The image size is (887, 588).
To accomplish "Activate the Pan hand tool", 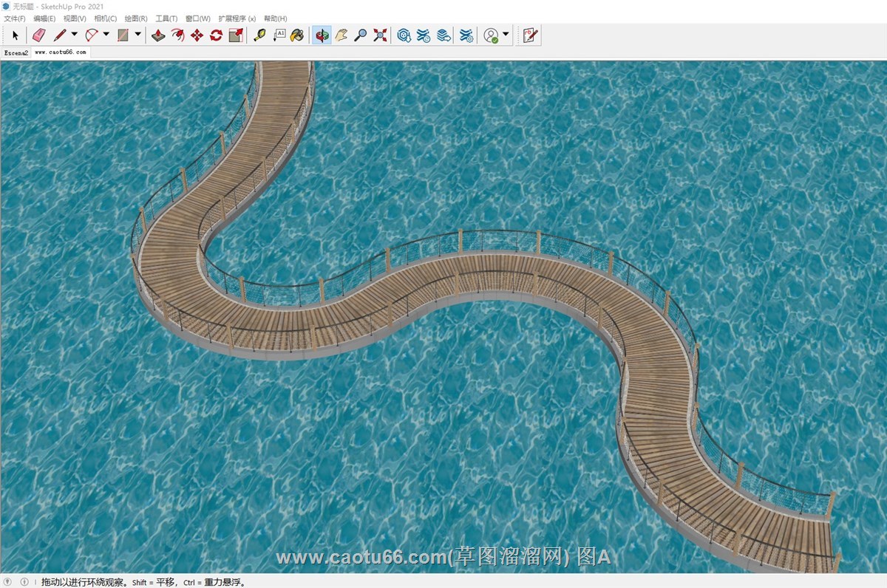I will 341,35.
